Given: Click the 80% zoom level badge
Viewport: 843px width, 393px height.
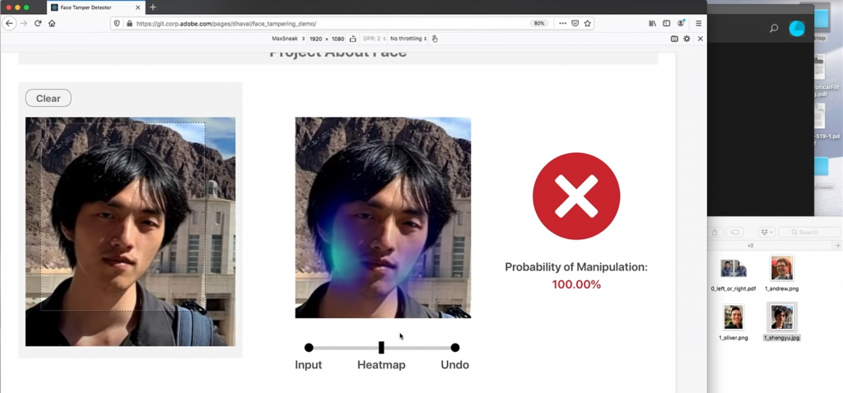Looking at the screenshot, I should [539, 24].
